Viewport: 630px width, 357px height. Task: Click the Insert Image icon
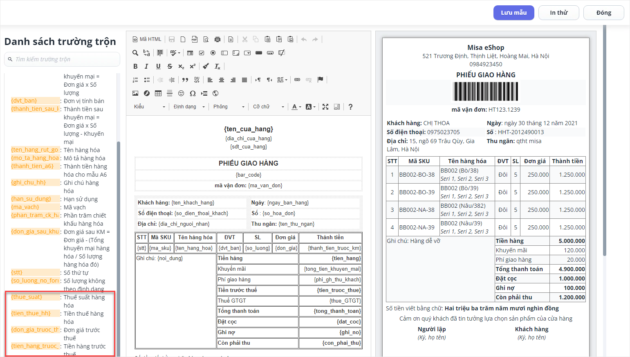[x=135, y=93]
